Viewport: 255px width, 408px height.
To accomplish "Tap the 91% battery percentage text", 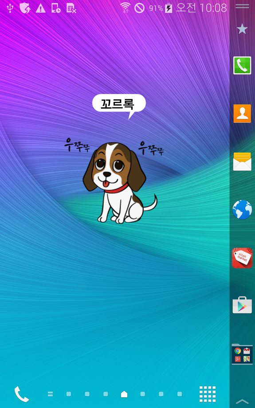I will (x=156, y=8).
